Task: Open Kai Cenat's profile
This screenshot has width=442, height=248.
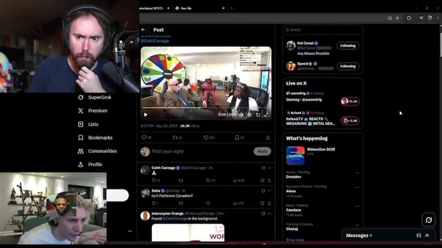Action: point(305,43)
